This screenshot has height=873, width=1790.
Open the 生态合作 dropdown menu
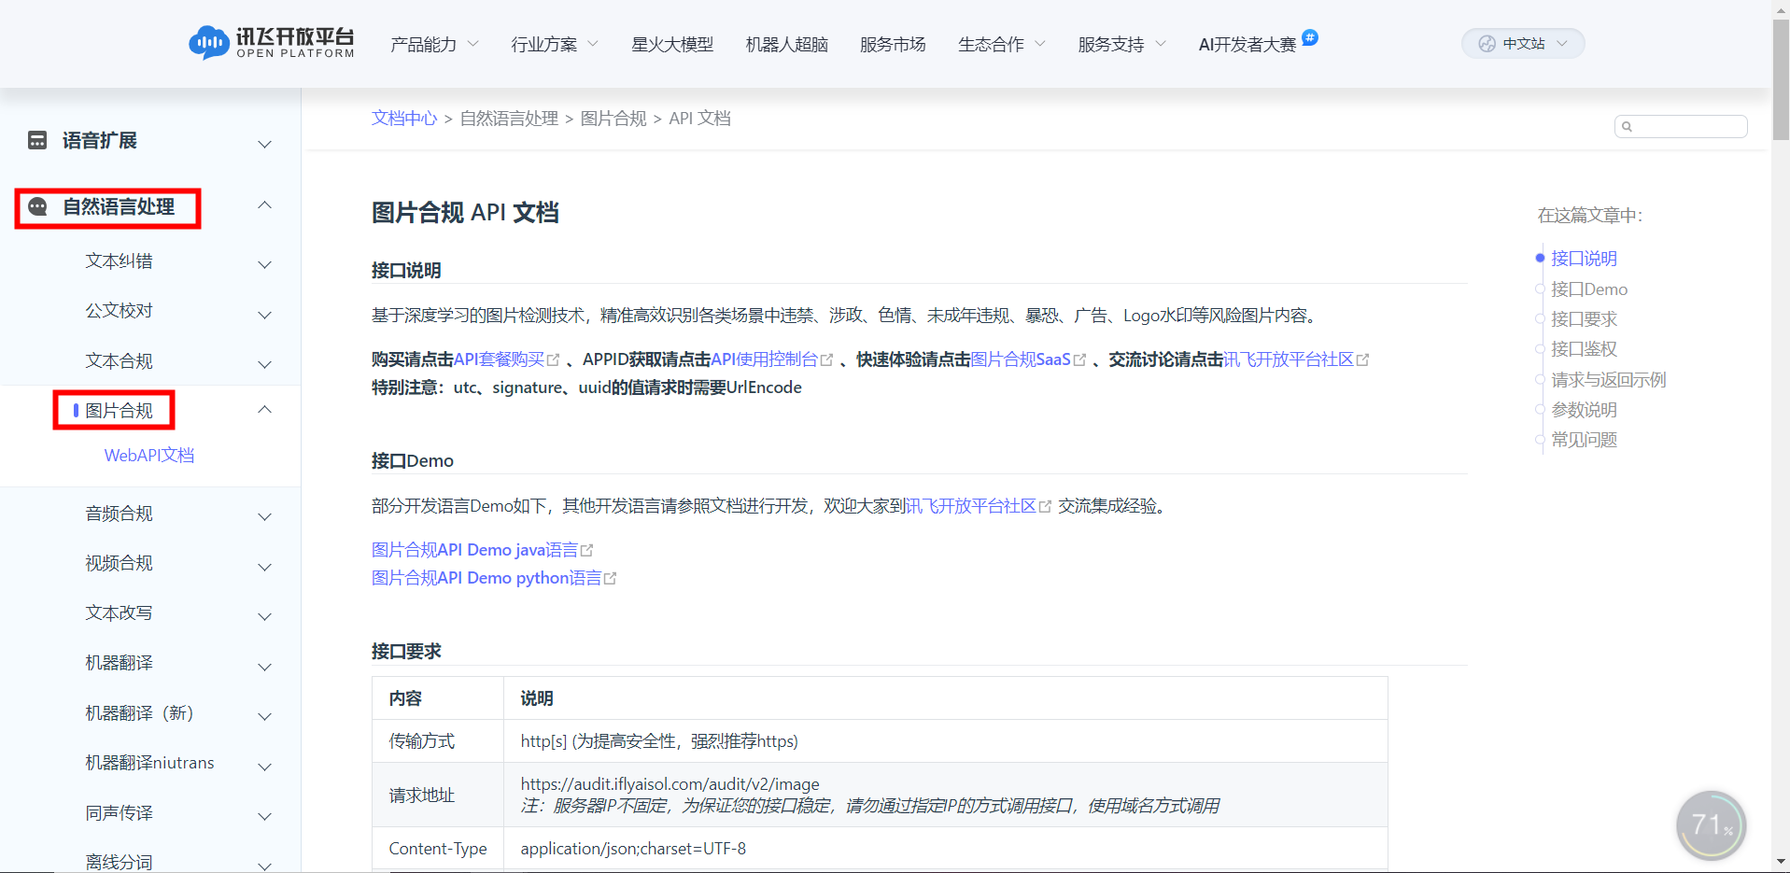(1002, 44)
